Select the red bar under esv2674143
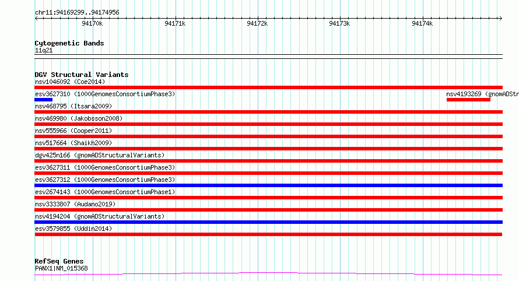The image size is (519, 281). [268, 198]
